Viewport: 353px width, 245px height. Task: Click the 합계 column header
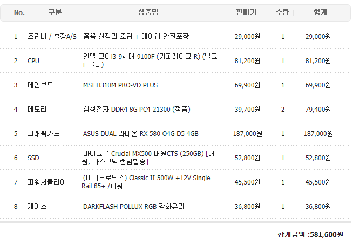click(320, 12)
